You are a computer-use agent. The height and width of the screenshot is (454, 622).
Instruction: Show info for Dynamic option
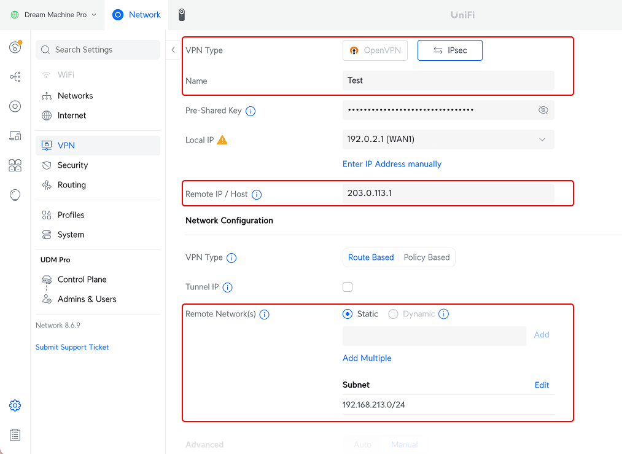coord(444,314)
